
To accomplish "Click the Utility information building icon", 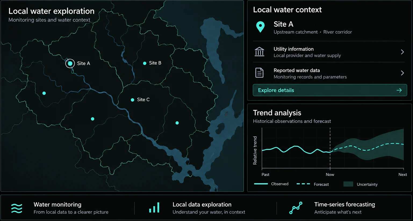I will 260,52.
